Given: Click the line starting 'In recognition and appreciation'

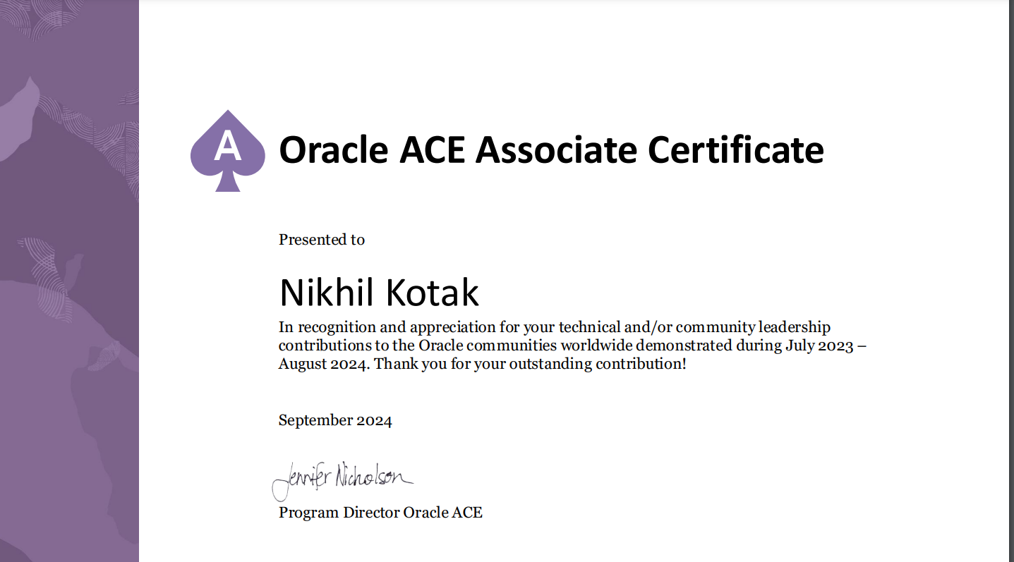Looking at the screenshot, I should [555, 327].
